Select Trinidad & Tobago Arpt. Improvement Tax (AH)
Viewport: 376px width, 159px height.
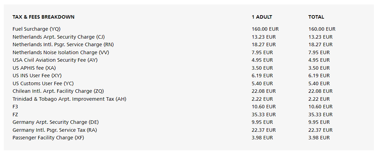click(69, 99)
